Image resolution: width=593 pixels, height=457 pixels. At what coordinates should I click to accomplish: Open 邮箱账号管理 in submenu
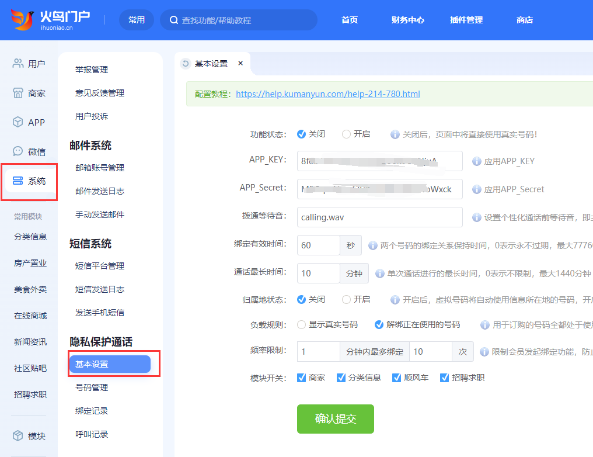[100, 168]
